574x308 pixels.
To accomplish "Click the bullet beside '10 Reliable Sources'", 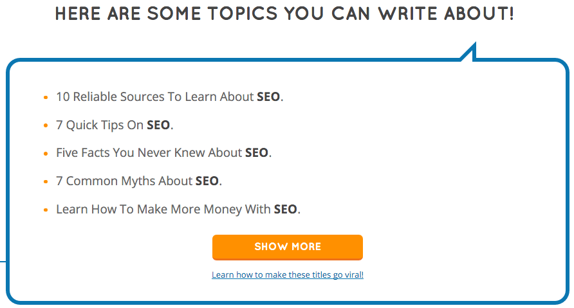I will tap(45, 98).
